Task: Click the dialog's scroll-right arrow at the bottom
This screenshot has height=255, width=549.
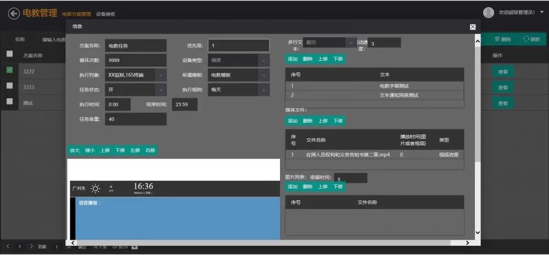Action: point(467,242)
